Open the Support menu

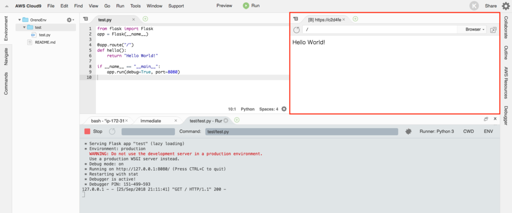tap(176, 6)
